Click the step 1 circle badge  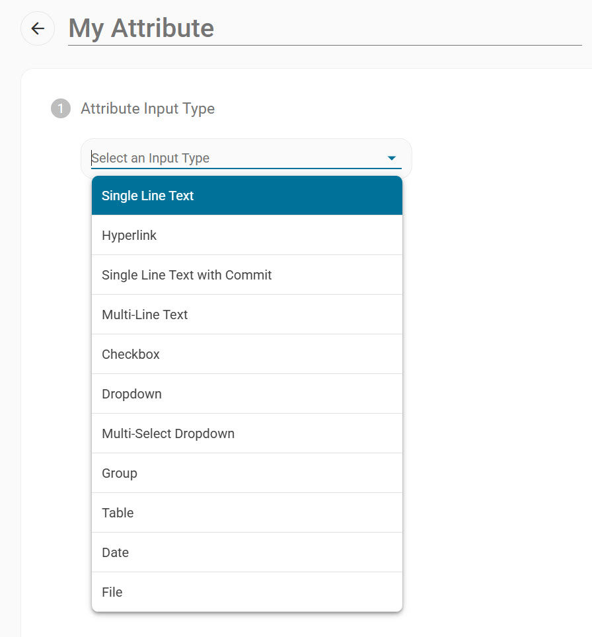click(61, 108)
